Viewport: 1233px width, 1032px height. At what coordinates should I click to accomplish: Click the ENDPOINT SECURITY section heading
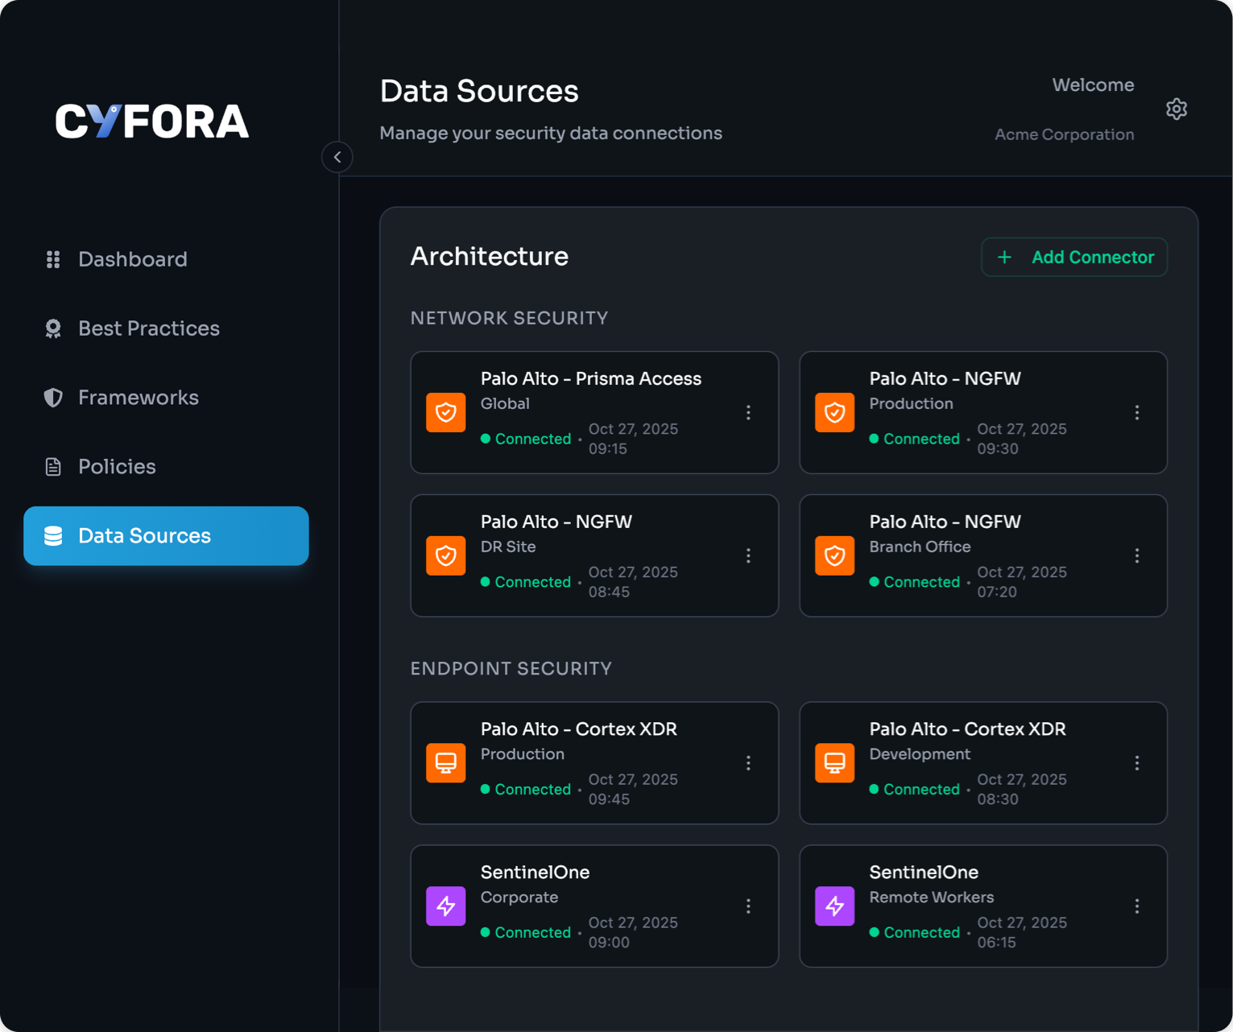[x=511, y=669]
